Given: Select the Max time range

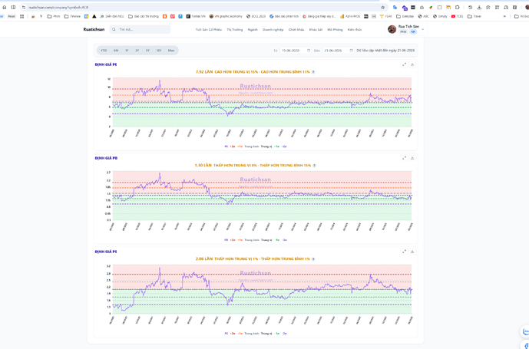Looking at the screenshot, I should click(171, 51).
